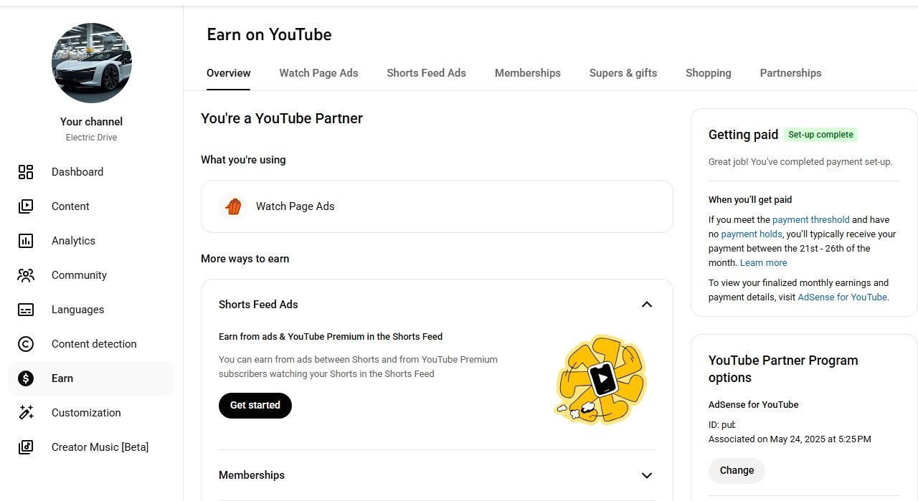The height and width of the screenshot is (501, 918).
Task: Click the Watch Page Ads hand icon
Action: [x=233, y=206]
